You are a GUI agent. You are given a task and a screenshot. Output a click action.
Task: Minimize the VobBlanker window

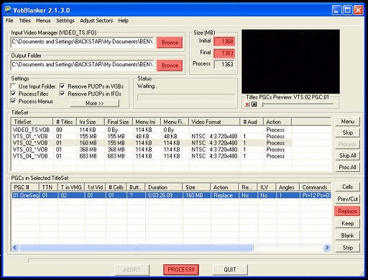(336, 10)
